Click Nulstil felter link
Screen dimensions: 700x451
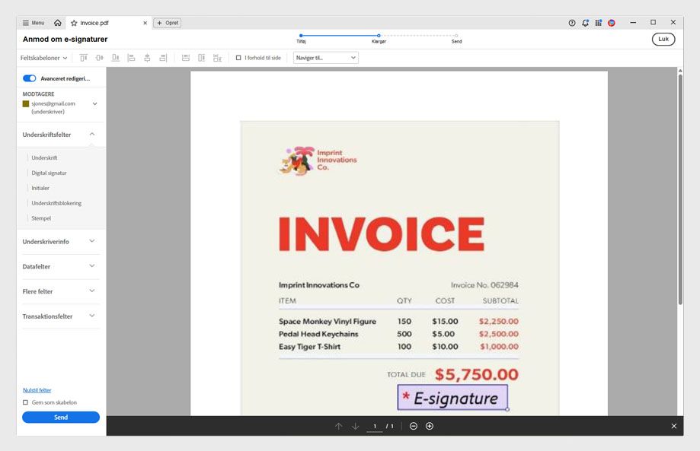click(37, 390)
